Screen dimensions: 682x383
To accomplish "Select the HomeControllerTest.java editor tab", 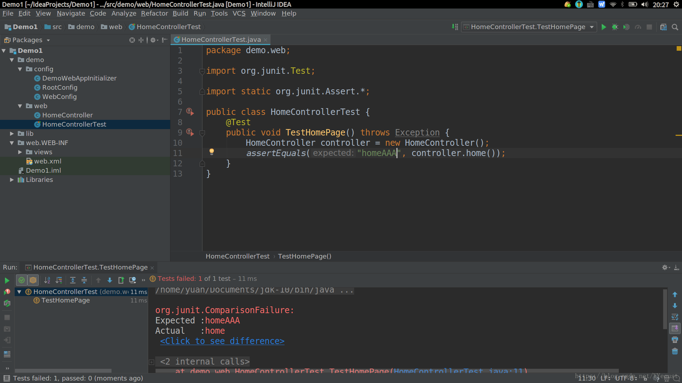I will [221, 40].
